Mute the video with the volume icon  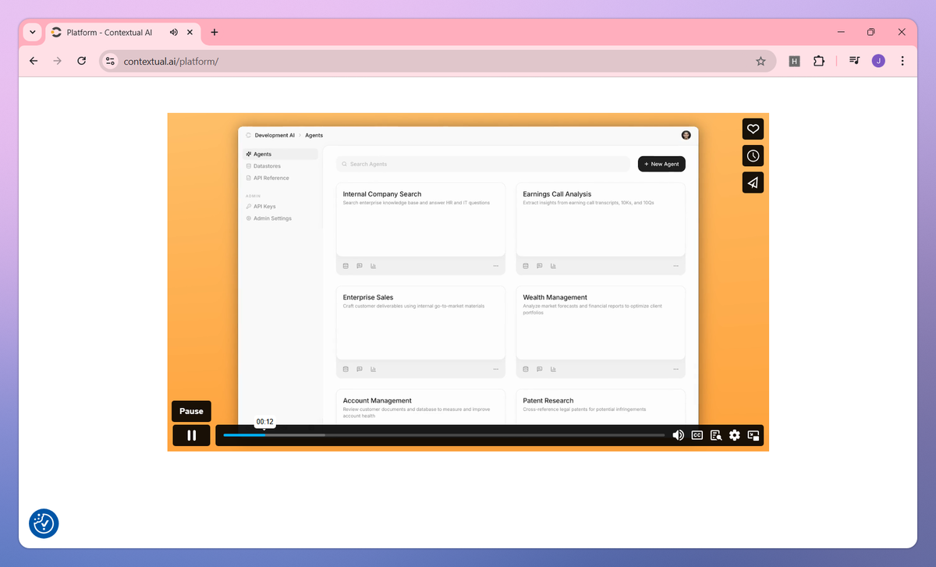[x=678, y=435]
